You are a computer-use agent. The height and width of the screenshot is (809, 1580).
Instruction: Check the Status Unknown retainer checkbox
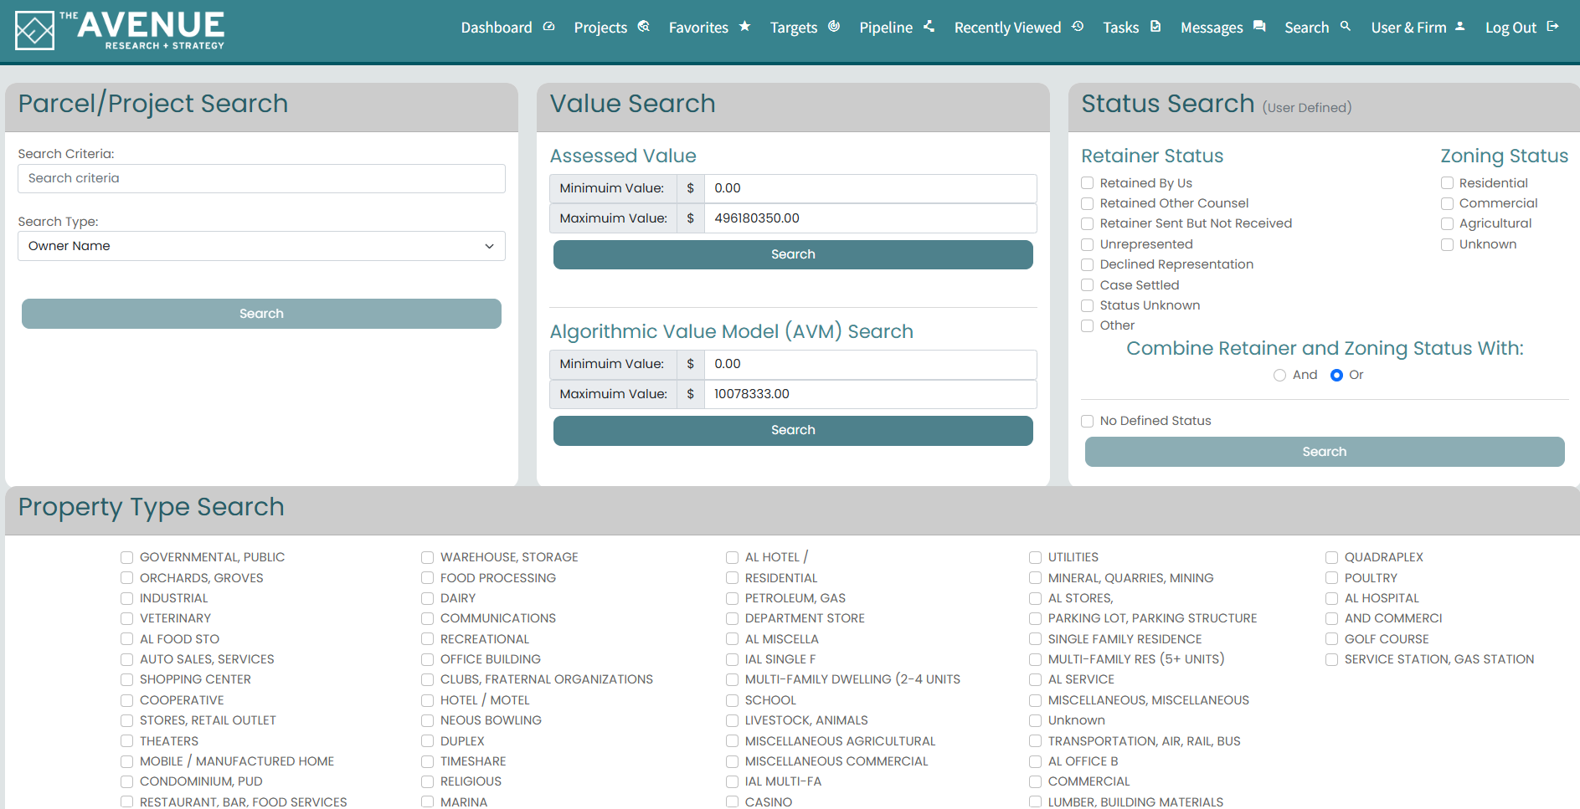(1087, 305)
